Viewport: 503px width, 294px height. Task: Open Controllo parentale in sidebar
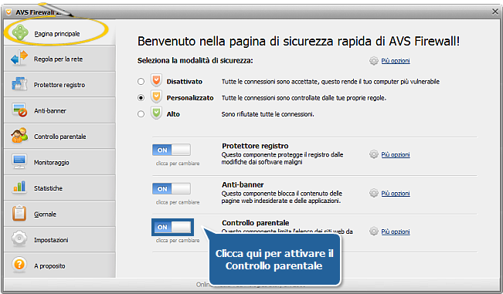coord(59,136)
